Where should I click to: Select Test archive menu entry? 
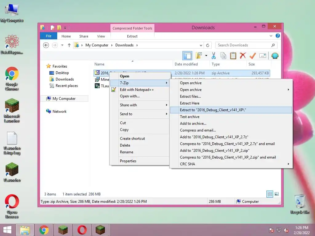(231, 116)
